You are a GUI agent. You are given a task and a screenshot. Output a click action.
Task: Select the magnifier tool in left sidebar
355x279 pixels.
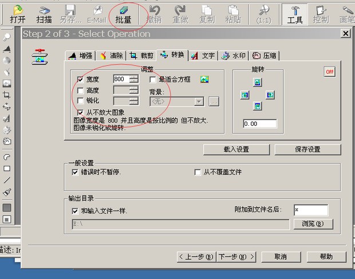click(7, 37)
